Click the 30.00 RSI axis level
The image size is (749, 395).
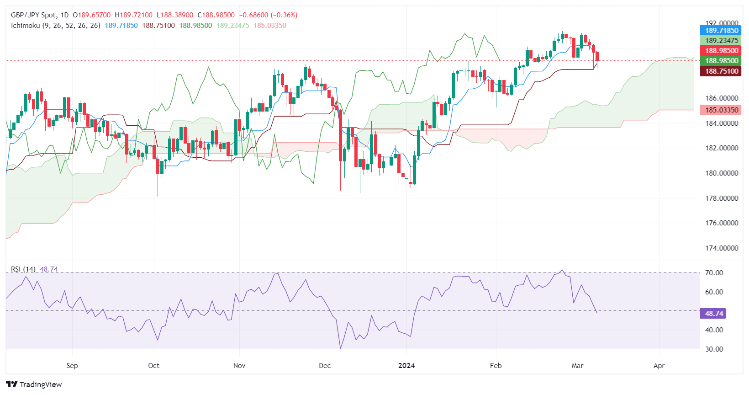(x=714, y=349)
